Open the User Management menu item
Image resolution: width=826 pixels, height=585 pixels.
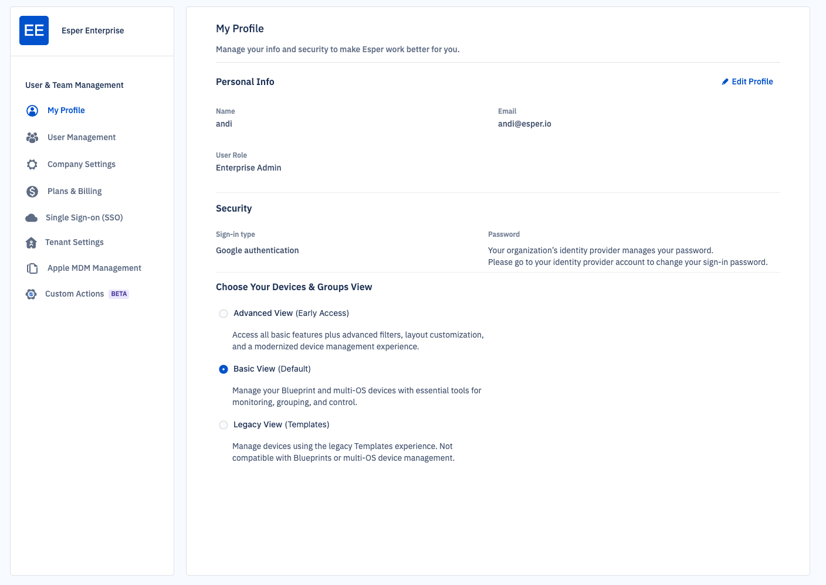tap(82, 137)
